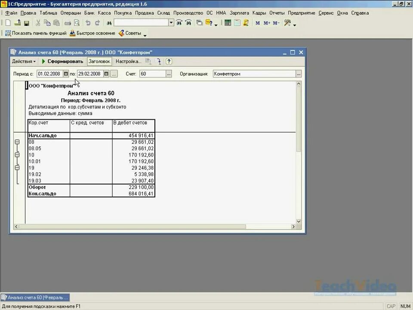Viewport: 413px width, 310px height.
Task: Click the Период с date field
Action: 50,74
